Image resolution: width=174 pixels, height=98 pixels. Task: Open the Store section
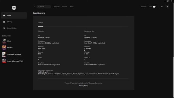tap(14, 16)
